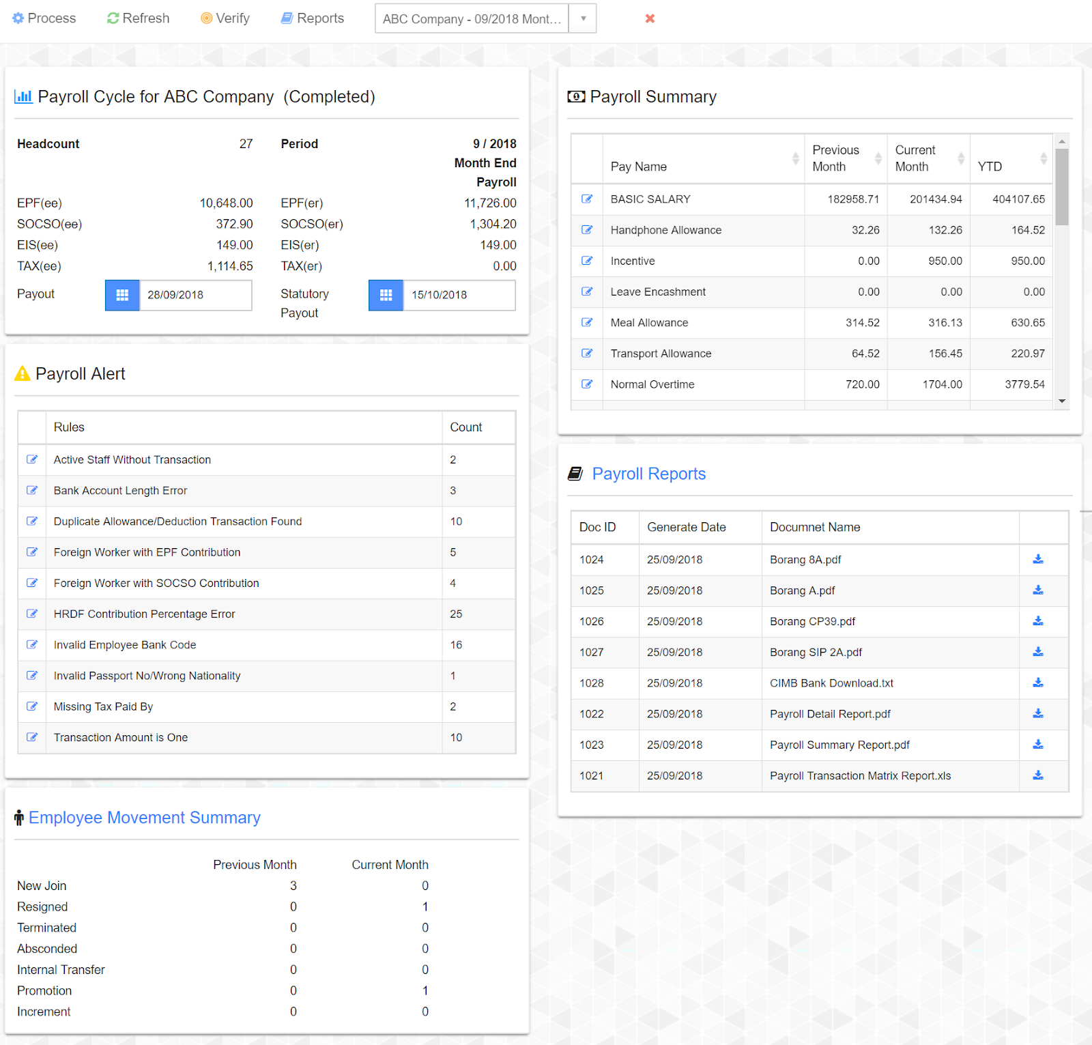
Task: Open the Payout date calendar picker
Action: pyautogui.click(x=122, y=295)
